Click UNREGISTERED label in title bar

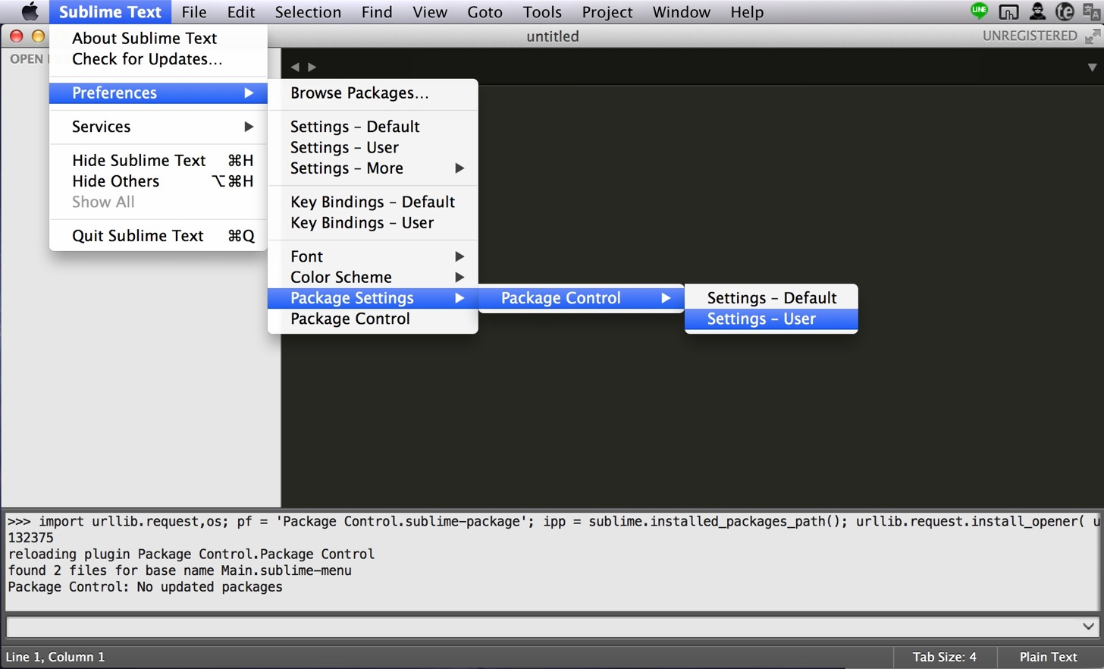(1030, 36)
